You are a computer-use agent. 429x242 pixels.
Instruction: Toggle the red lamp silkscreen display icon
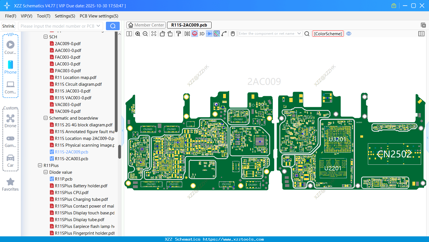click(x=194, y=34)
